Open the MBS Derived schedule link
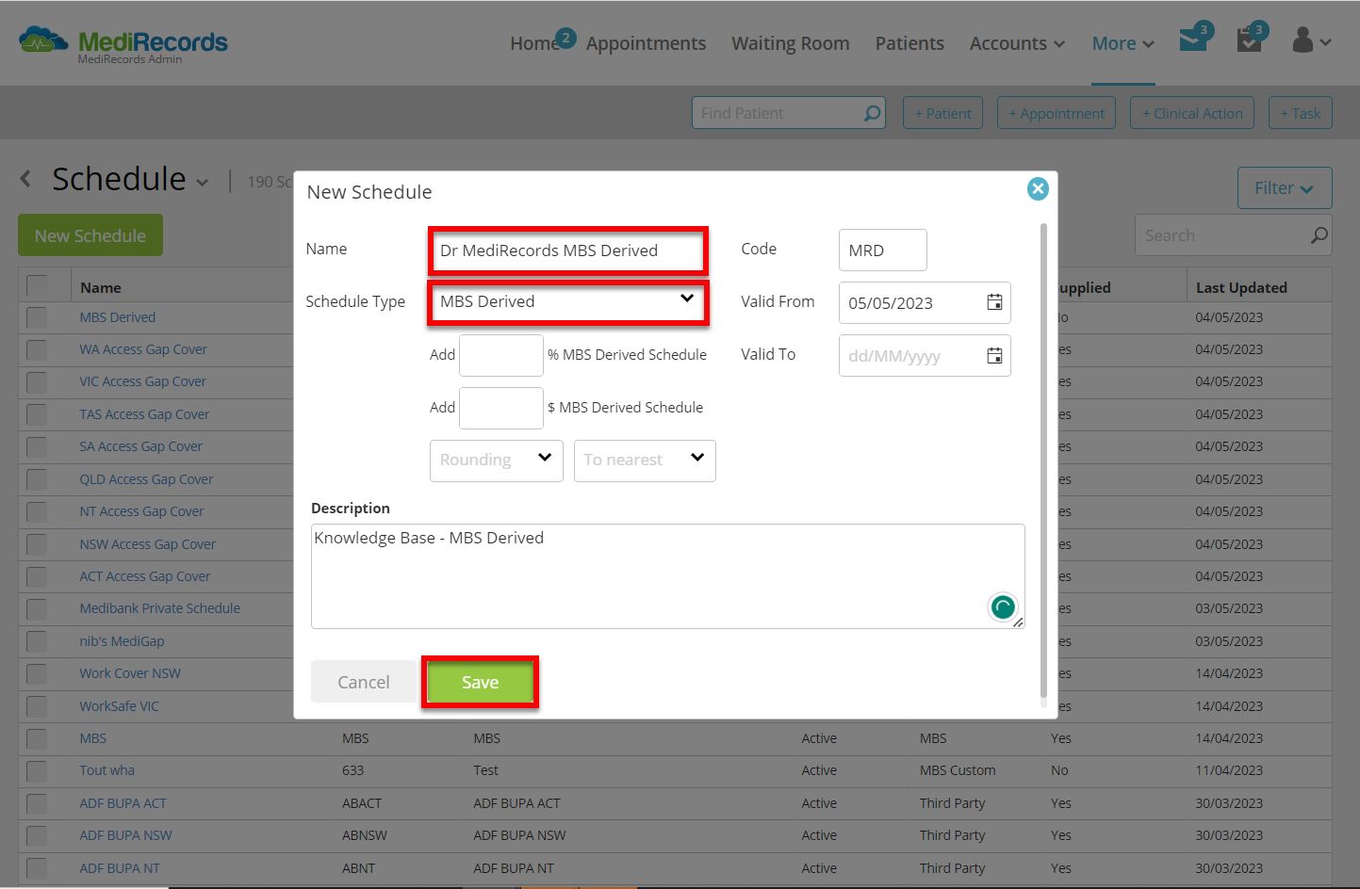This screenshot has height=889, width=1360. [118, 317]
